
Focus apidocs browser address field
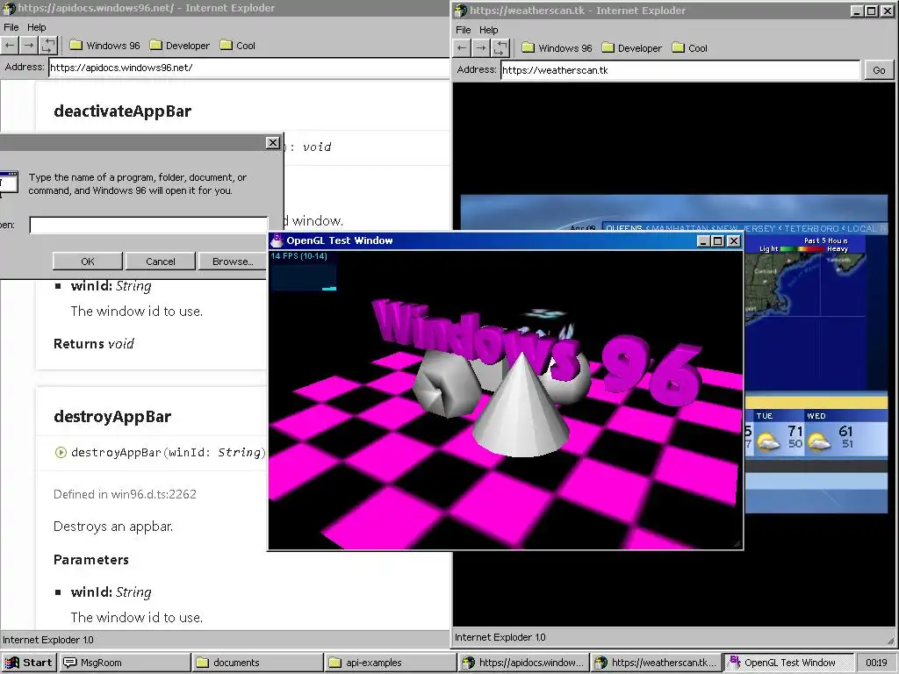248,68
